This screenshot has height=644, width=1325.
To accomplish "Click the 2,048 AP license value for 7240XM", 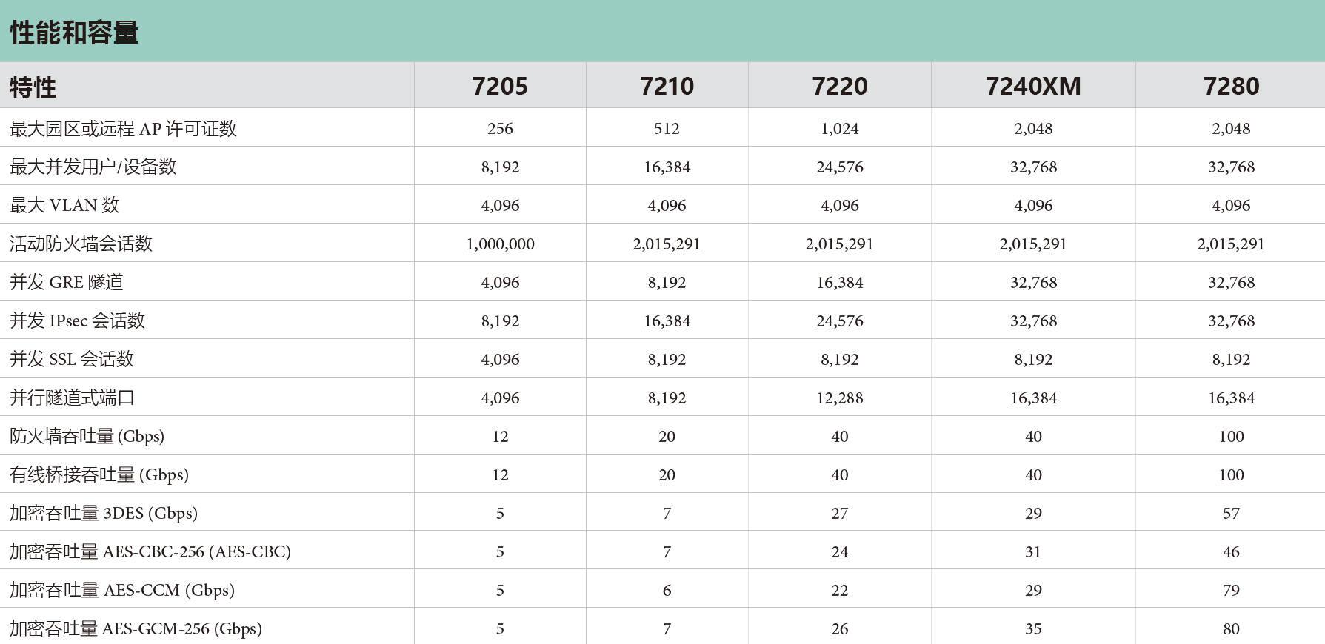I will pyautogui.click(x=1033, y=129).
